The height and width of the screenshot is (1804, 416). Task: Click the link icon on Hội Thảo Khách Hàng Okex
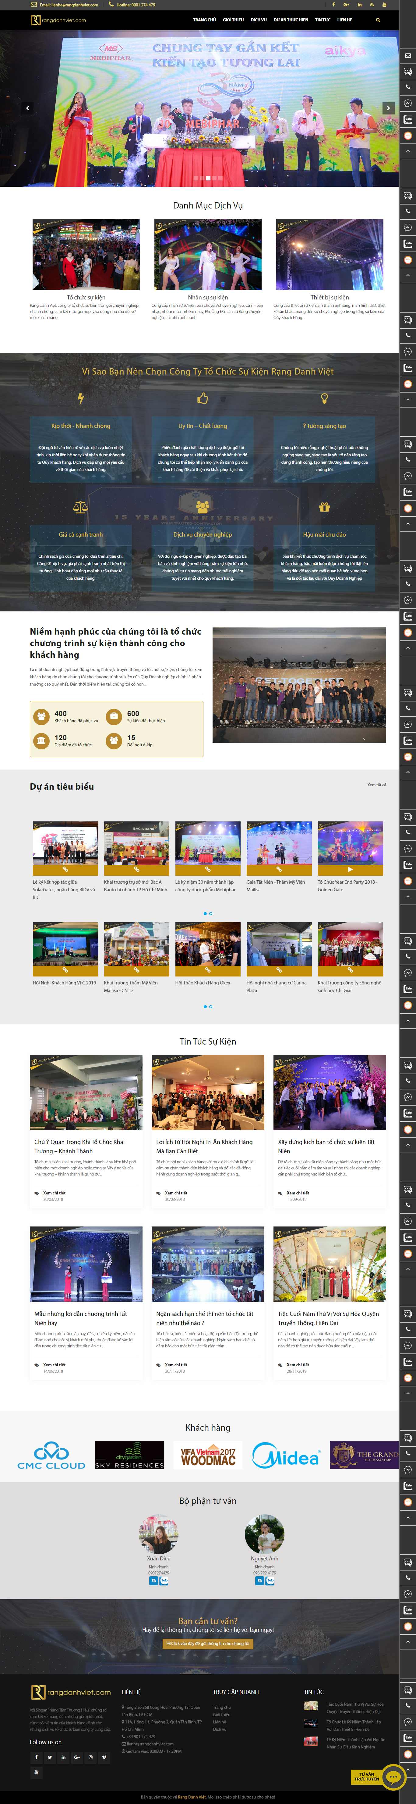tap(208, 971)
